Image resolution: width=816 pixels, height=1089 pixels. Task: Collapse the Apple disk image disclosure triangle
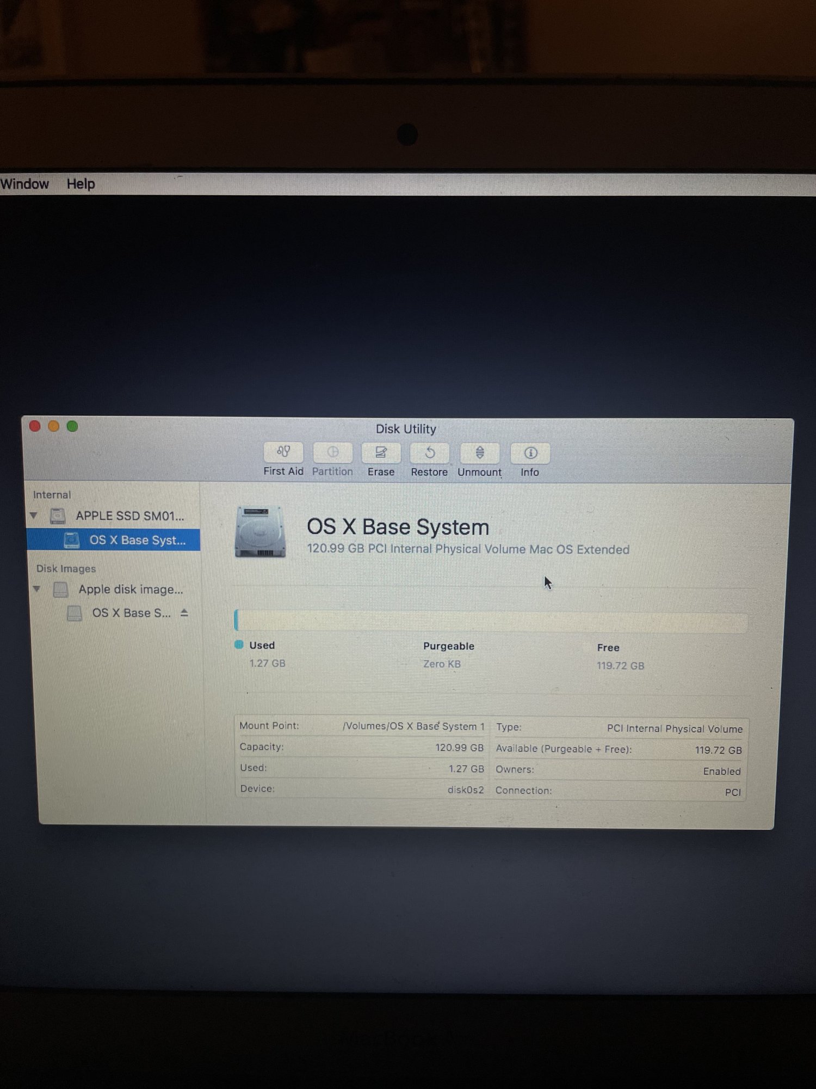click(x=36, y=589)
